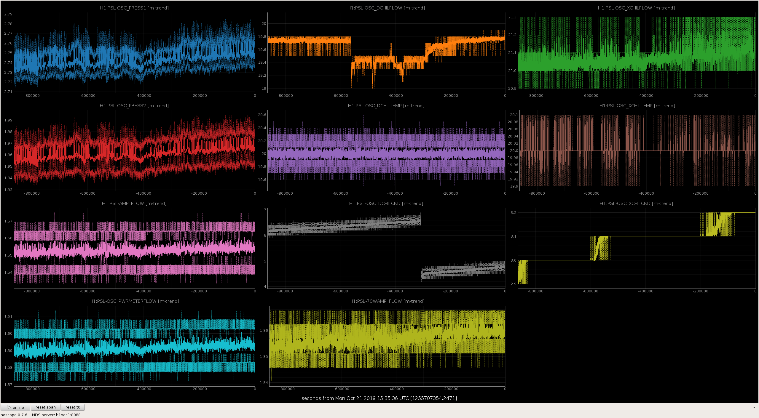
Task: Expand the small arrow at bottom right corner
Action: click(754, 408)
